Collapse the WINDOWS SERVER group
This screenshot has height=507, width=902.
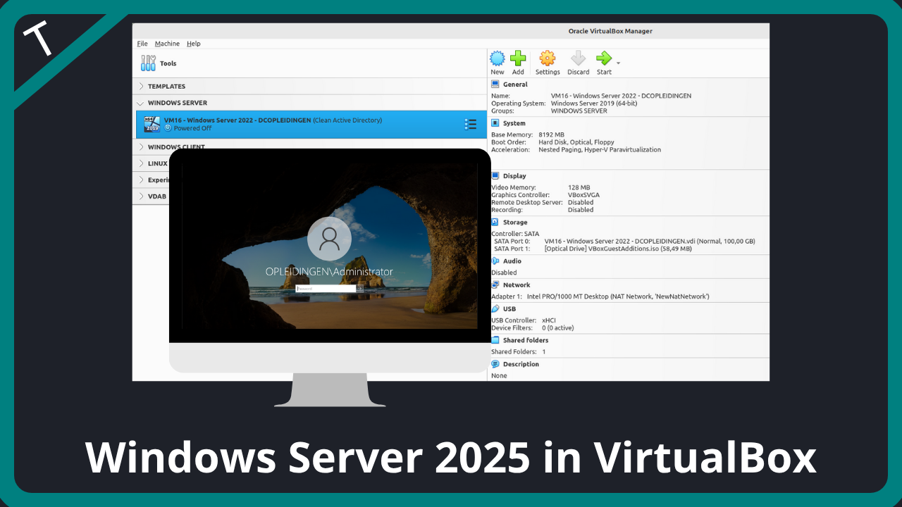pos(141,104)
